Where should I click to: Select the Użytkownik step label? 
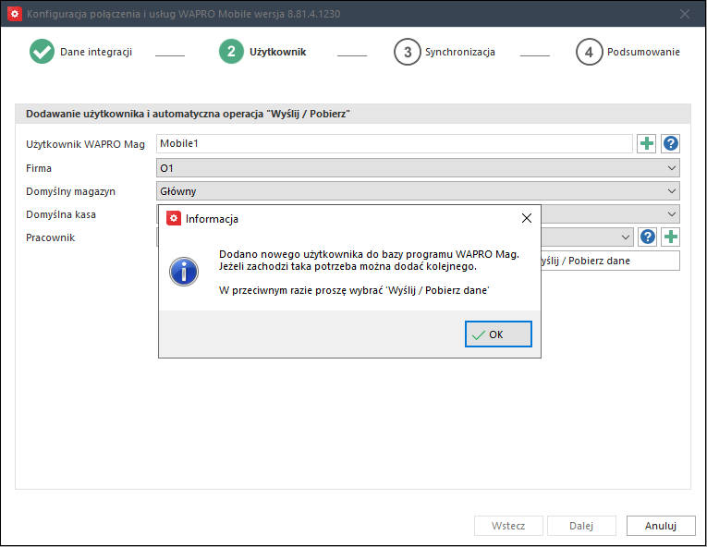tap(278, 52)
